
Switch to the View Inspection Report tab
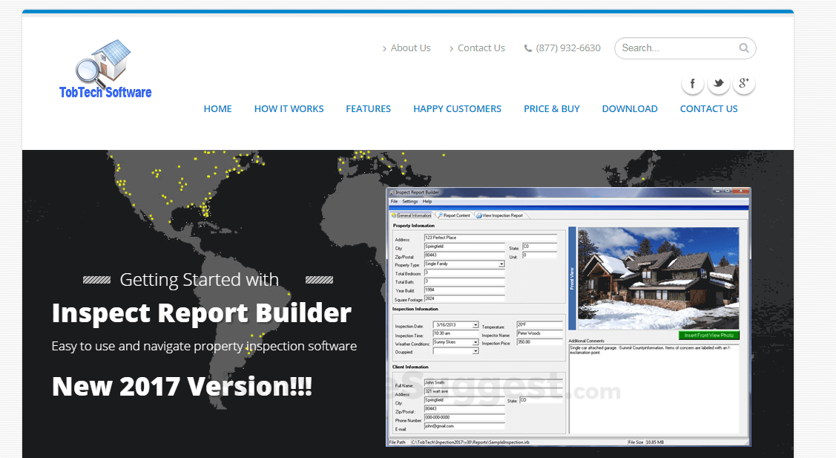(x=503, y=215)
